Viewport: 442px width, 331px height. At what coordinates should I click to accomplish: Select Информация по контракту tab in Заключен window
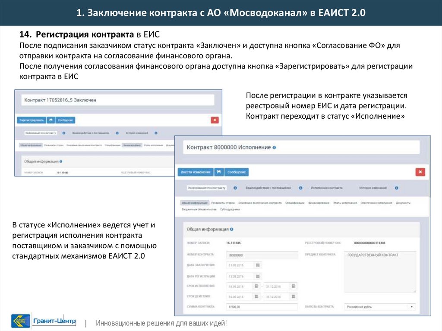[41, 133]
